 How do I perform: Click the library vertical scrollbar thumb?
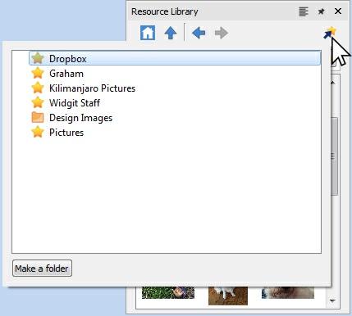pyautogui.click(x=334, y=156)
